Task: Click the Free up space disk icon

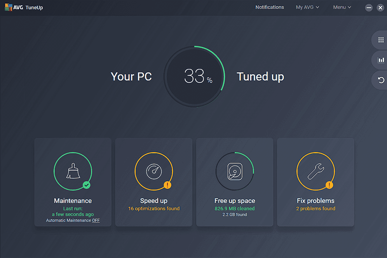Action: pyautogui.click(x=235, y=171)
